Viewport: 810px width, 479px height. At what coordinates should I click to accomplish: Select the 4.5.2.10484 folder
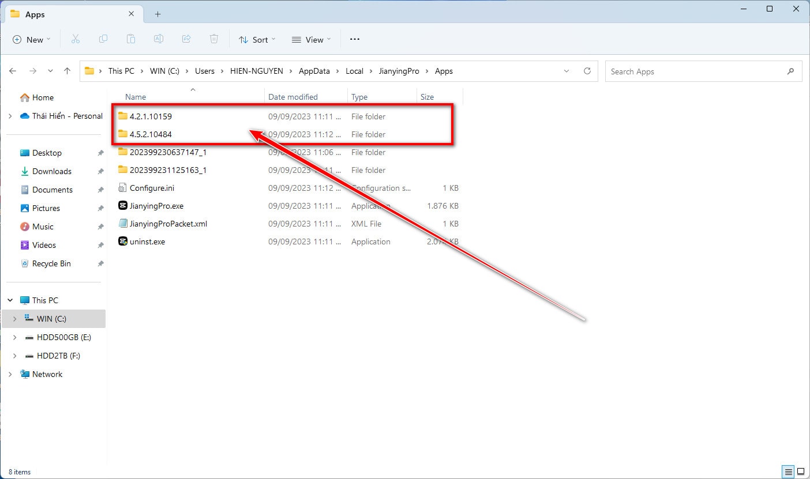click(145, 134)
